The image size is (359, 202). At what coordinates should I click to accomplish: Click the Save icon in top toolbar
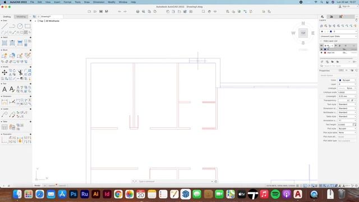click(101, 11)
